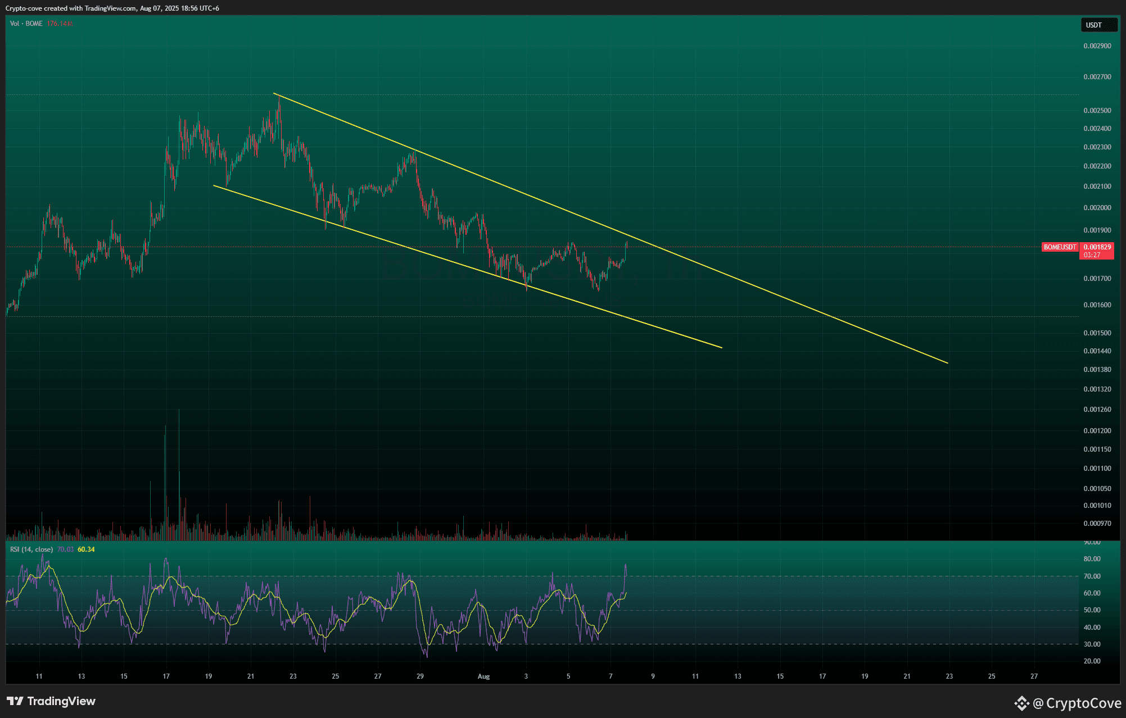Click the 0.001100 price axis label
This screenshot has width=1126, height=718.
tap(1097, 469)
